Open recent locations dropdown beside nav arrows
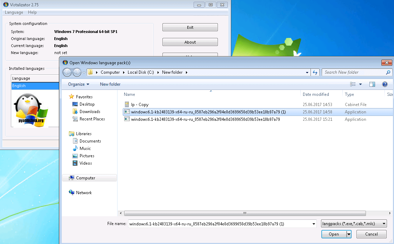Screen dimensions: 394x244 tap(84, 72)
